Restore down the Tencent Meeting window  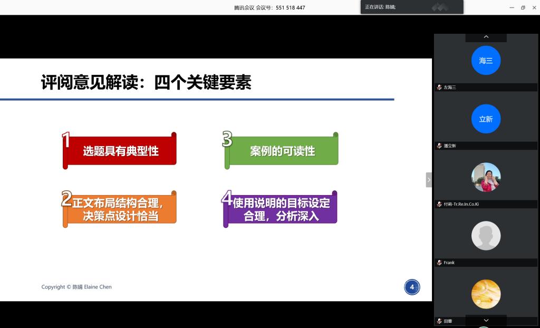tap(523, 7)
